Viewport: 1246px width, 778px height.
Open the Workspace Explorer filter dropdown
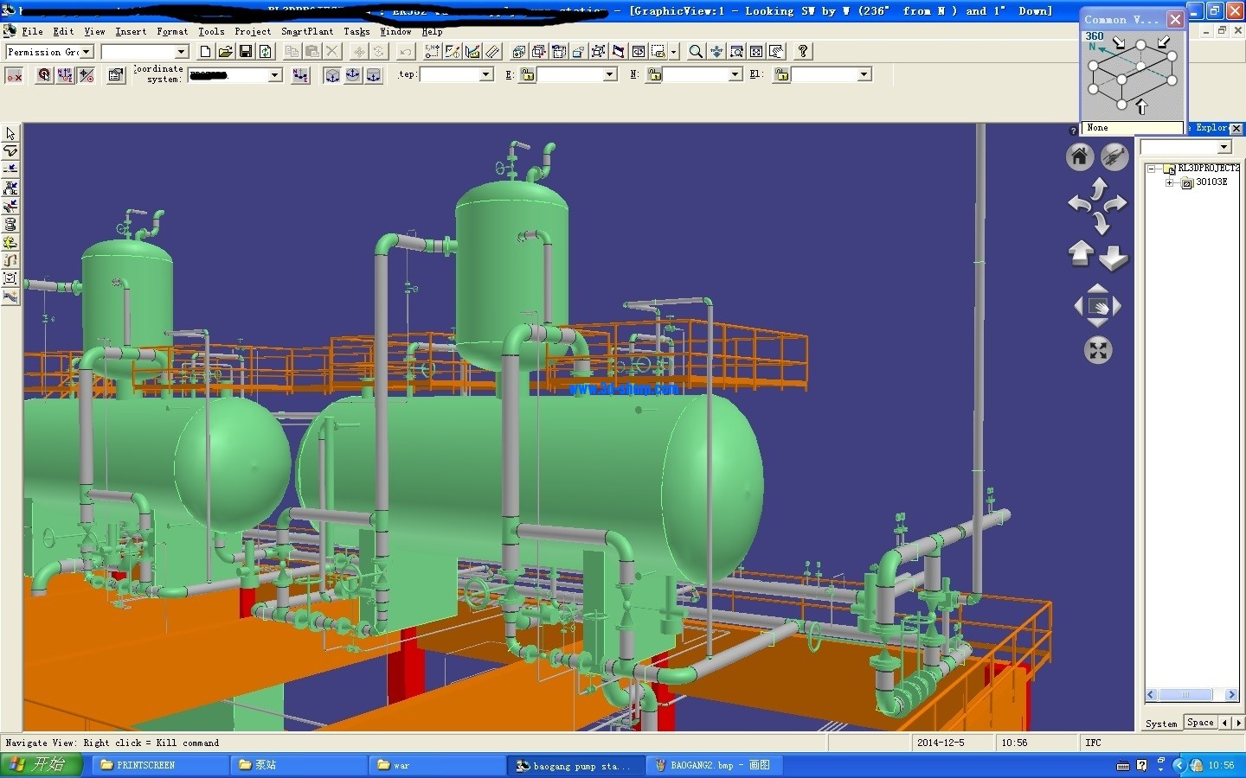1224,148
